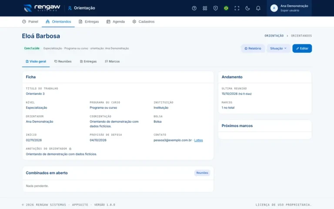Click the 02/11/2026 início date
334x209 pixels.
tap(33, 140)
